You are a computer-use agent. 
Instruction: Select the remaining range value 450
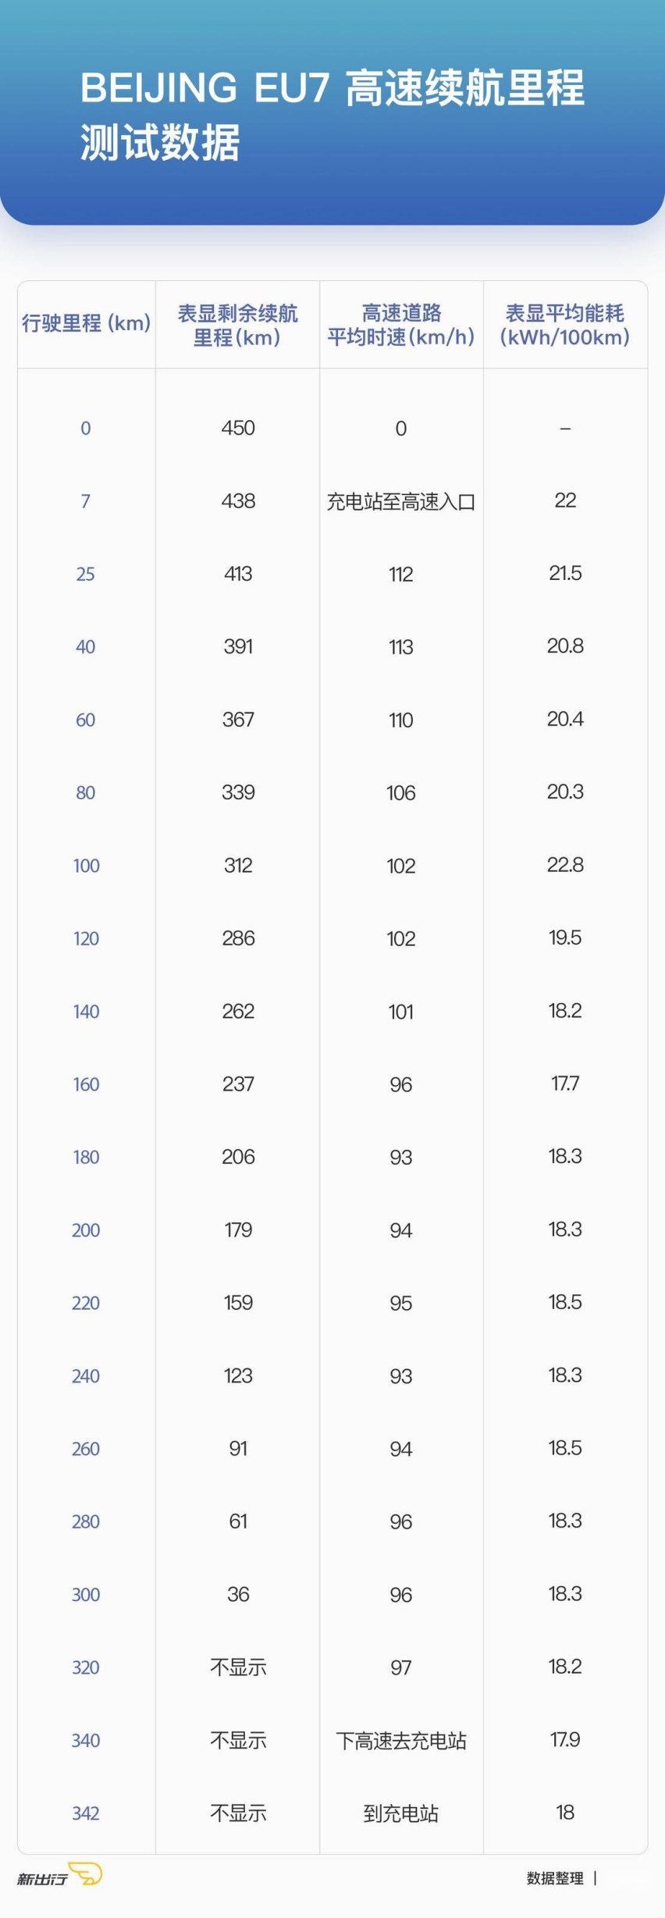point(238,428)
